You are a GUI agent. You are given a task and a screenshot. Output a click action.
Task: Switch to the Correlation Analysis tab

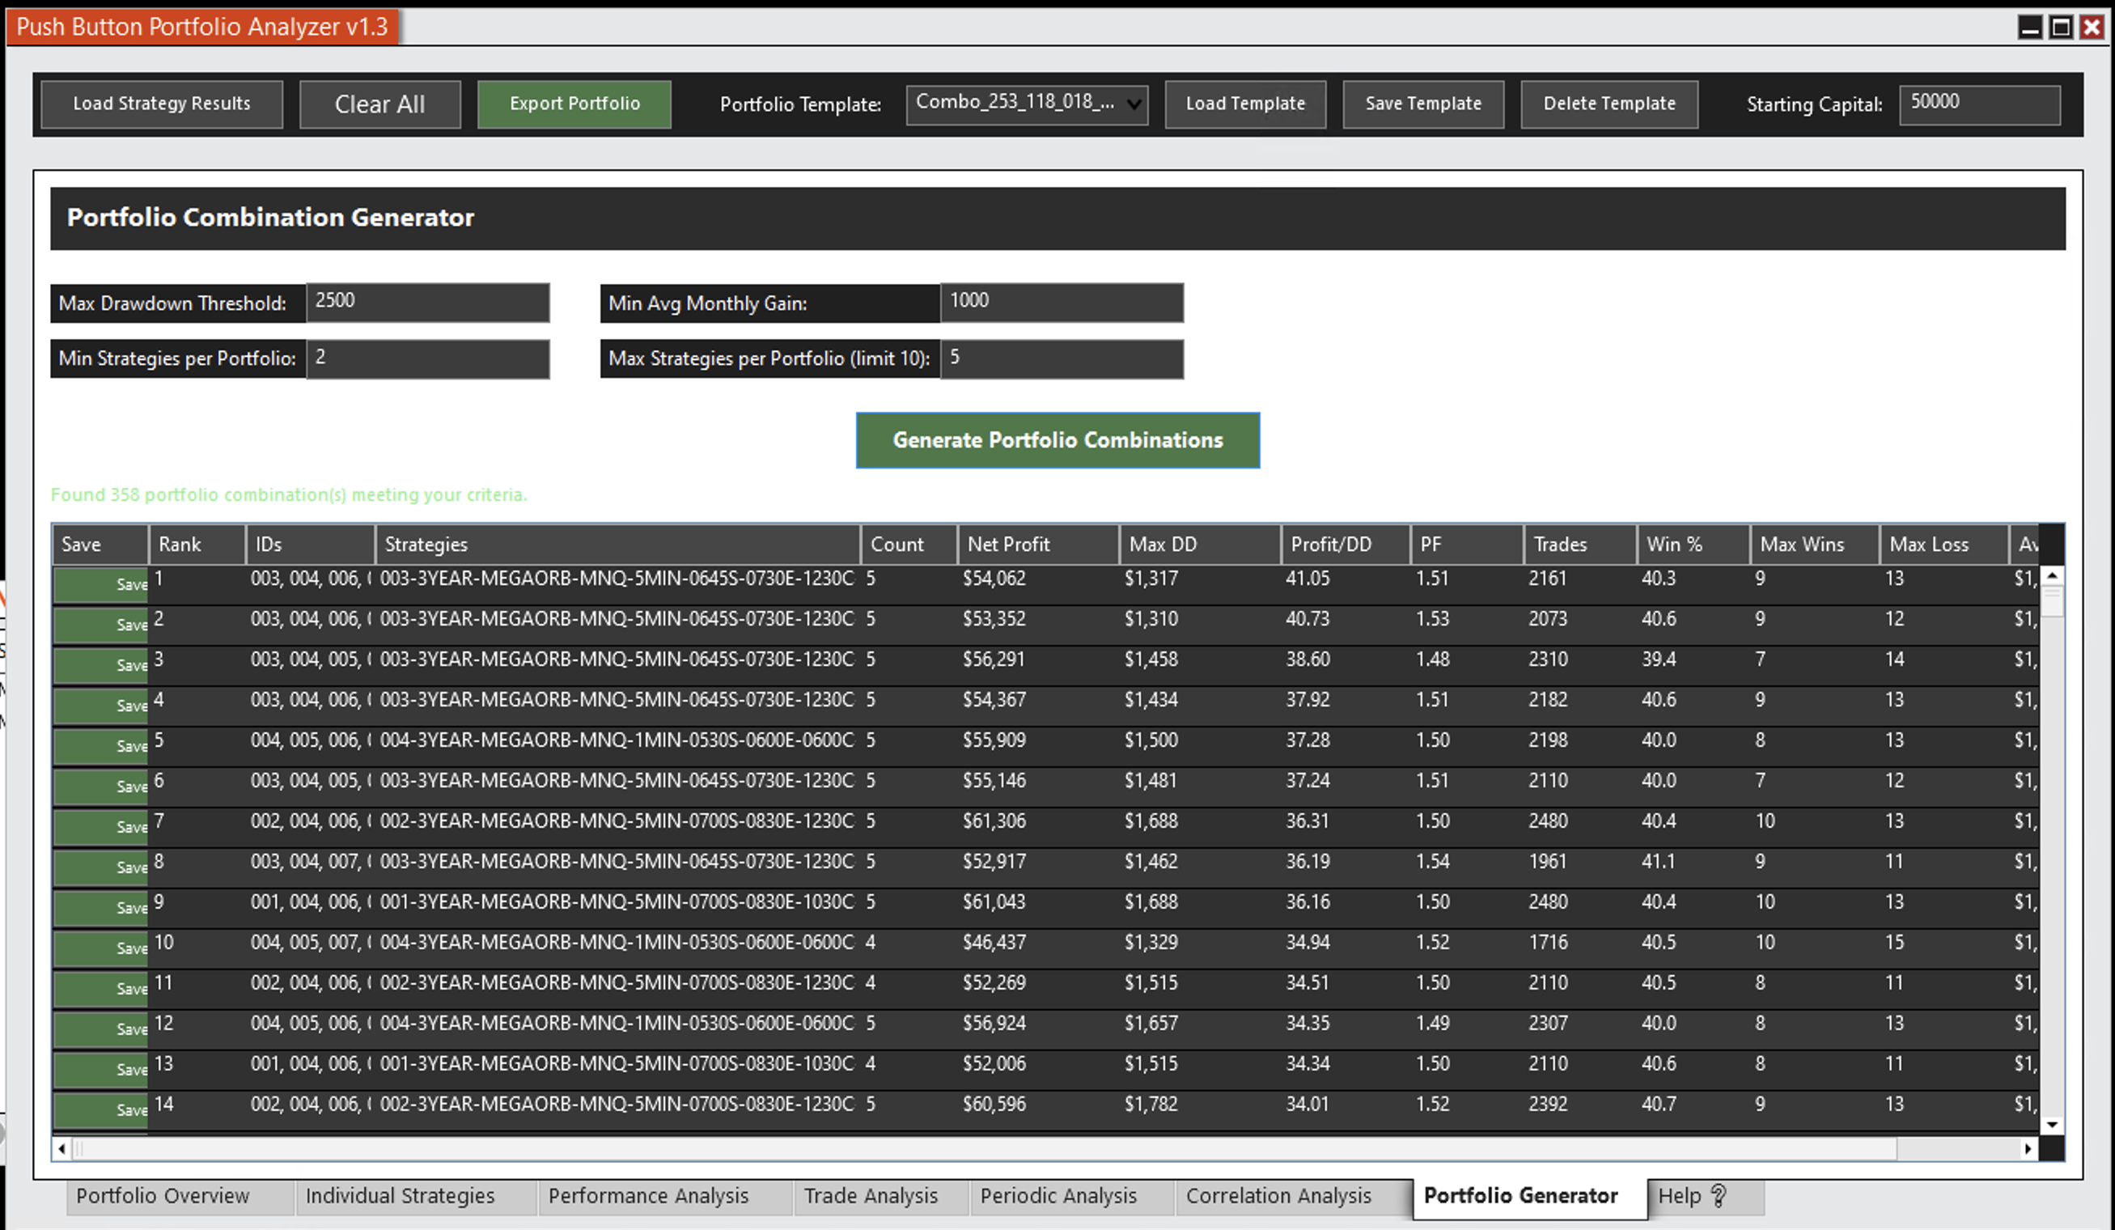pyautogui.click(x=1278, y=1195)
